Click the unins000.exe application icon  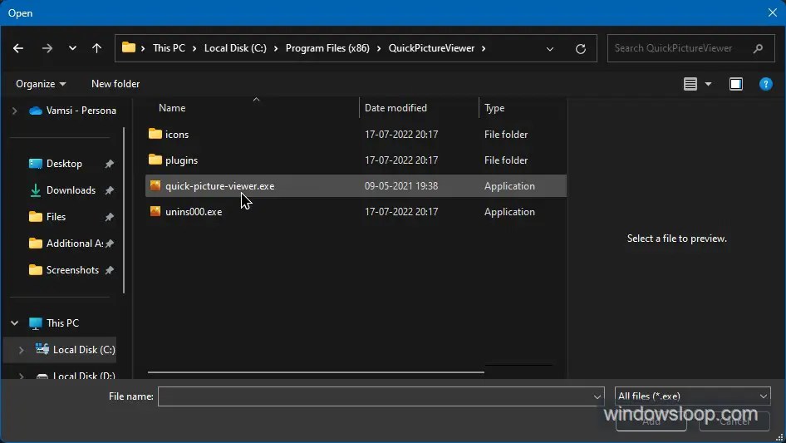[x=155, y=211]
